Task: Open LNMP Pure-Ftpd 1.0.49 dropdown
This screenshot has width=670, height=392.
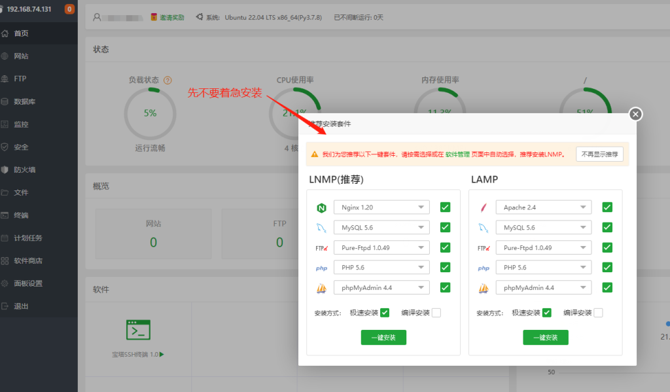Action: [381, 247]
